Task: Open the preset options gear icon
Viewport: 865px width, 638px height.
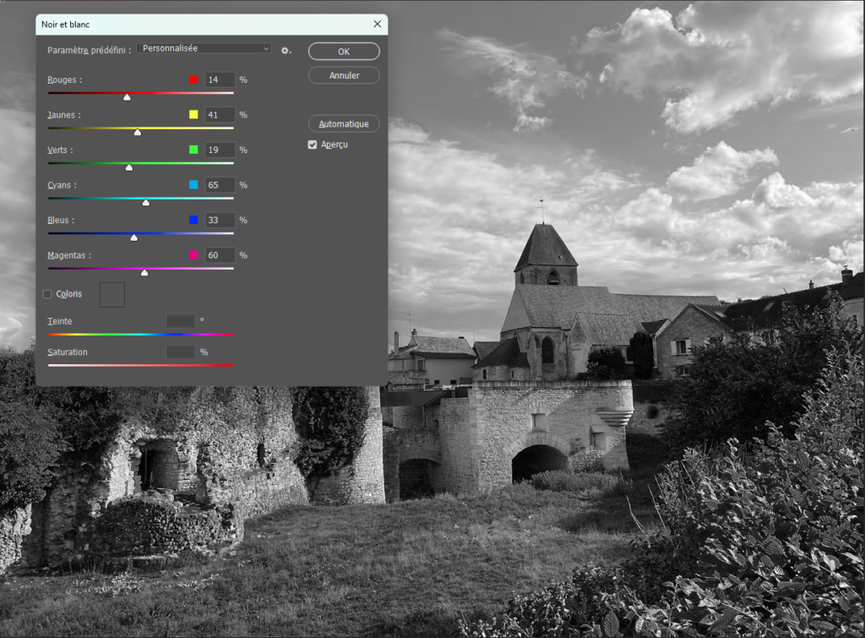Action: [286, 50]
